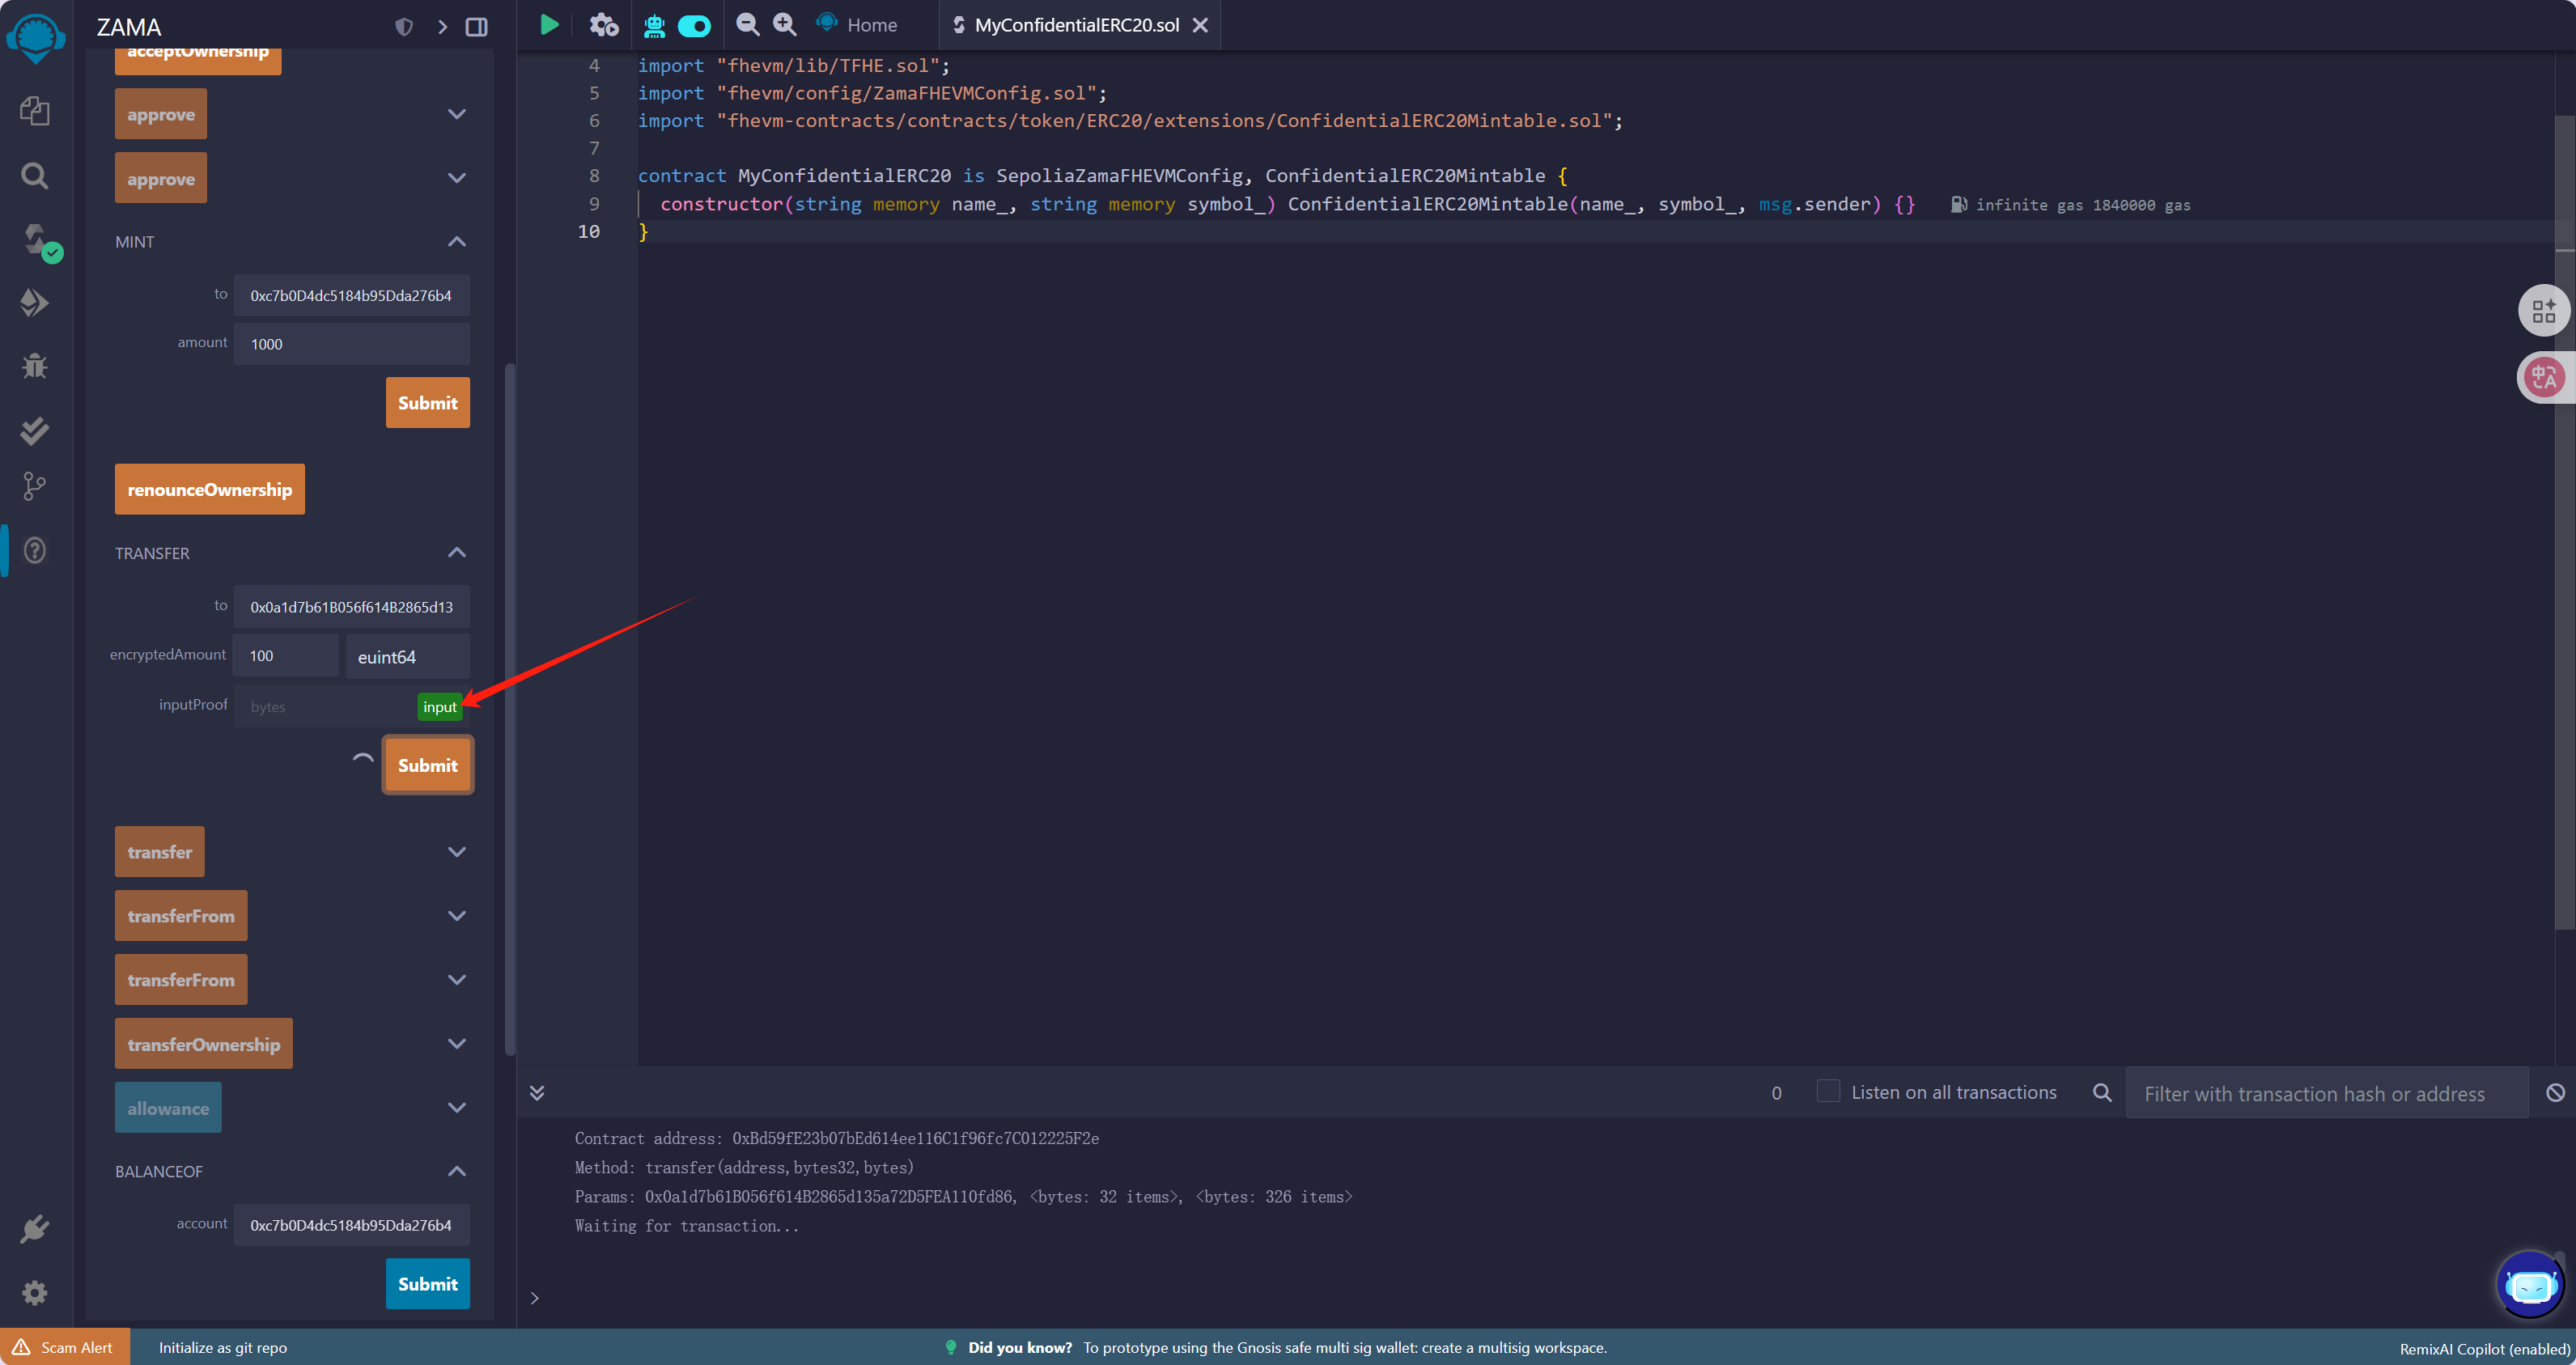The height and width of the screenshot is (1365, 2576).
Task: Click the MINT 'to' address field
Action: (352, 296)
